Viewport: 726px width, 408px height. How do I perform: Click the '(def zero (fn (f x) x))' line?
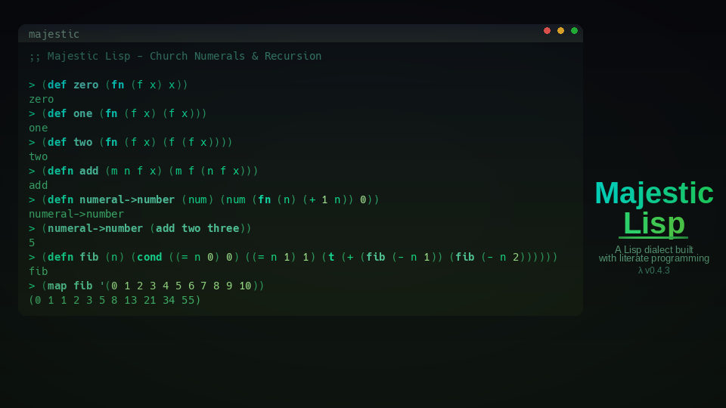click(x=108, y=85)
